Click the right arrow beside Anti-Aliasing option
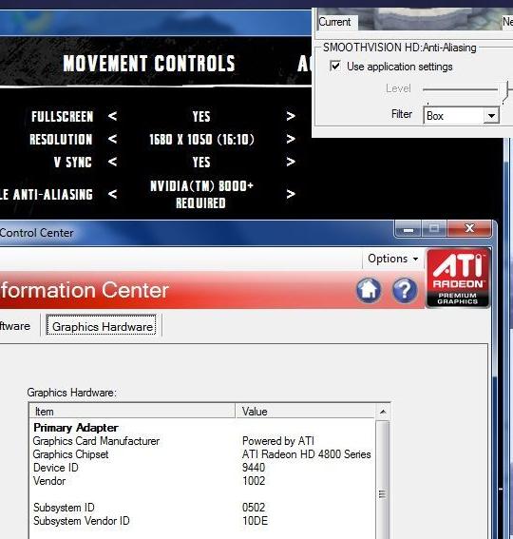The width and height of the screenshot is (513, 539). coord(291,194)
